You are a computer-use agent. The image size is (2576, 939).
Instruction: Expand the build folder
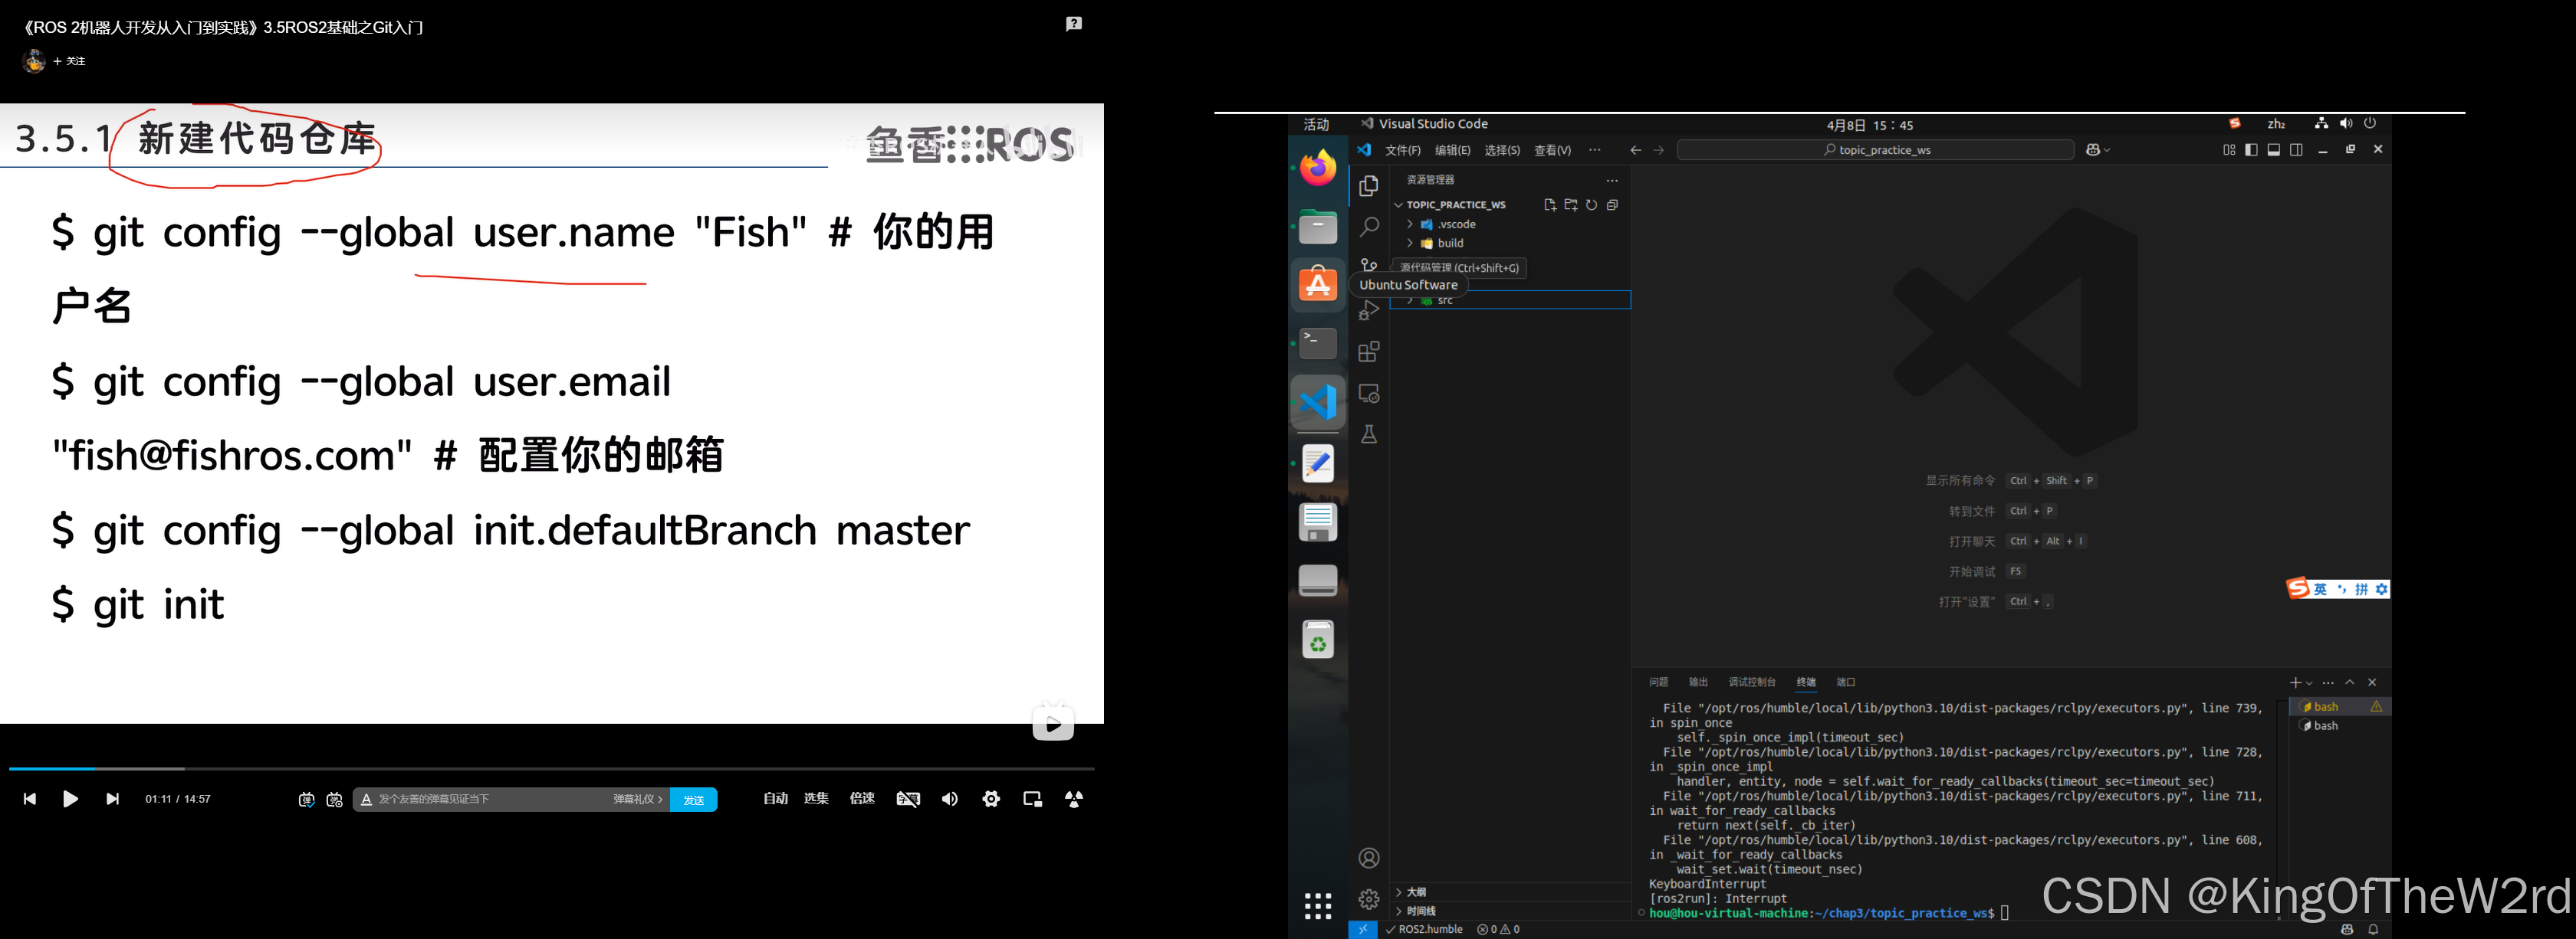point(1449,243)
